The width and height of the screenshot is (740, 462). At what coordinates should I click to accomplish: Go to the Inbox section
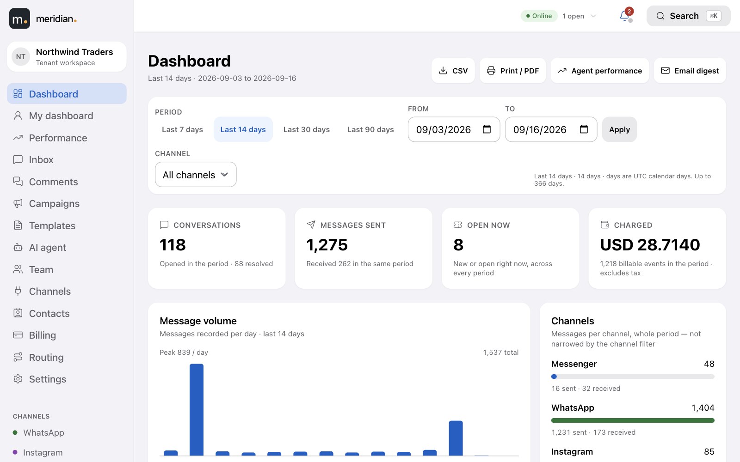coord(67,159)
